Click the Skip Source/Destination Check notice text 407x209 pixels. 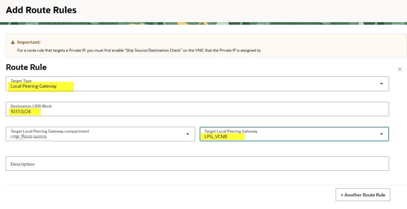pos(139,50)
